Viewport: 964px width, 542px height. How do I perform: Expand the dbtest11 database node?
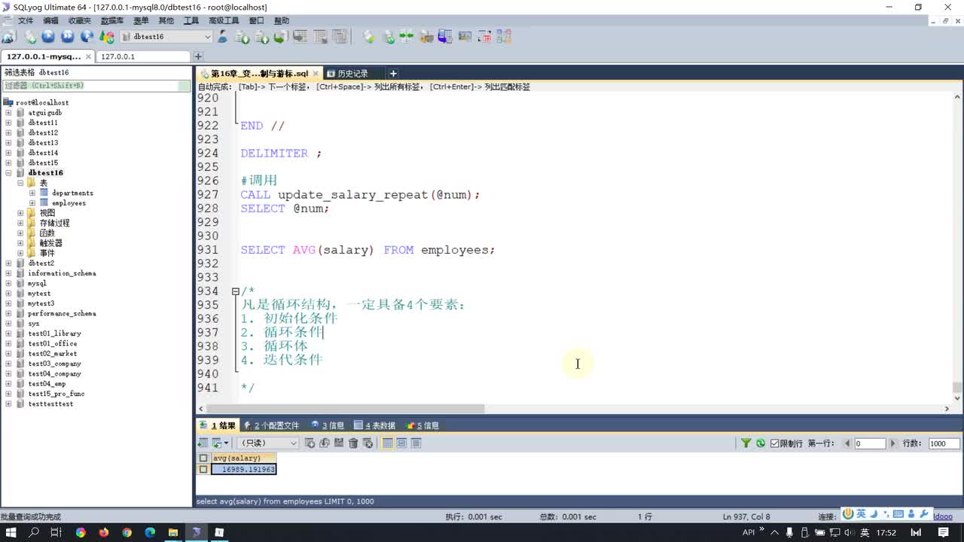(8, 123)
